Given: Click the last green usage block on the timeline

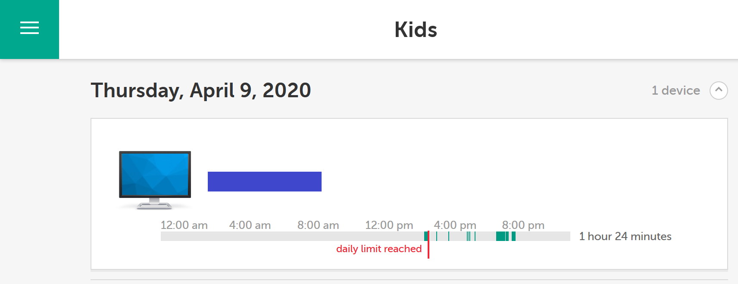Looking at the screenshot, I should click(x=513, y=236).
